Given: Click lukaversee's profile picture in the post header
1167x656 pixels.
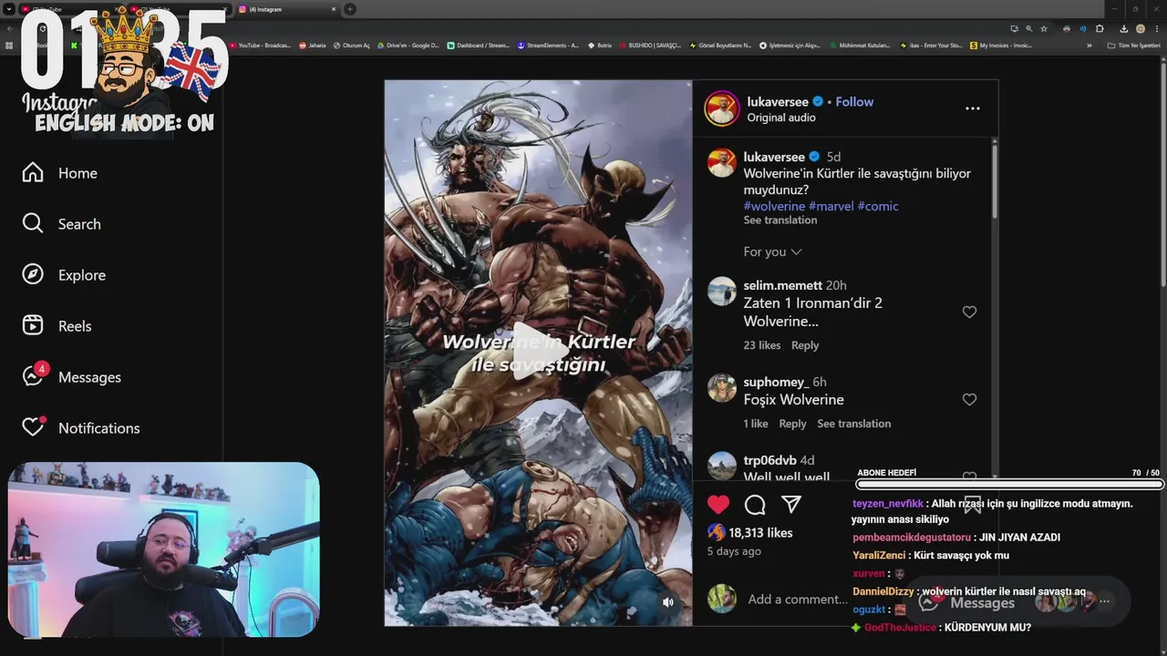Looking at the screenshot, I should (721, 108).
